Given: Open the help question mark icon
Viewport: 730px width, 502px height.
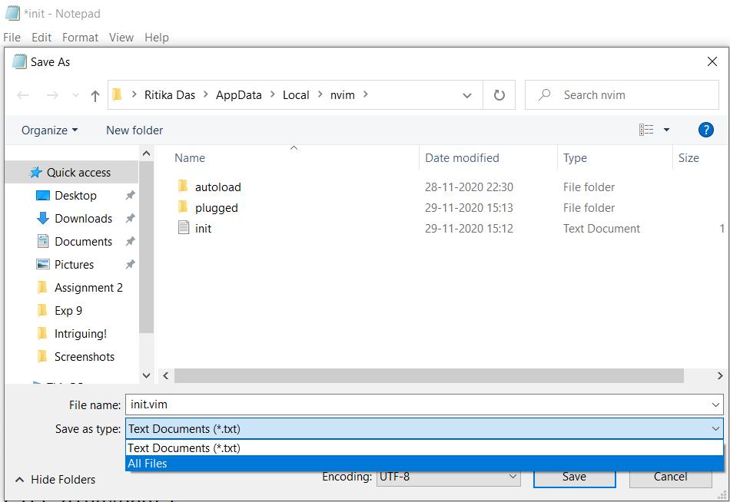Looking at the screenshot, I should [705, 130].
